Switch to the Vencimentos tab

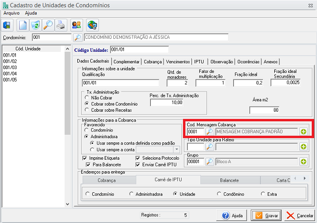point(178,62)
